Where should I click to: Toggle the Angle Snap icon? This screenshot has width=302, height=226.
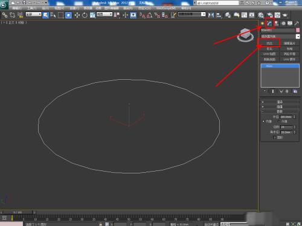149,15
